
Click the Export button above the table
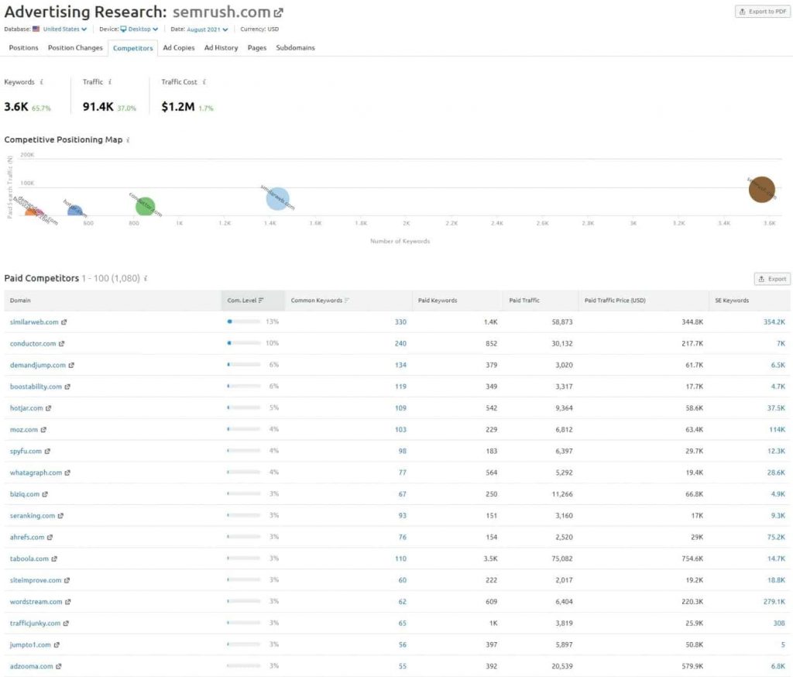(772, 279)
